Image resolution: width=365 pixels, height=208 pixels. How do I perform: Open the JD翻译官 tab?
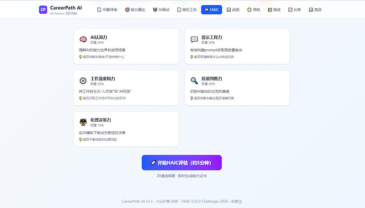coord(107,10)
